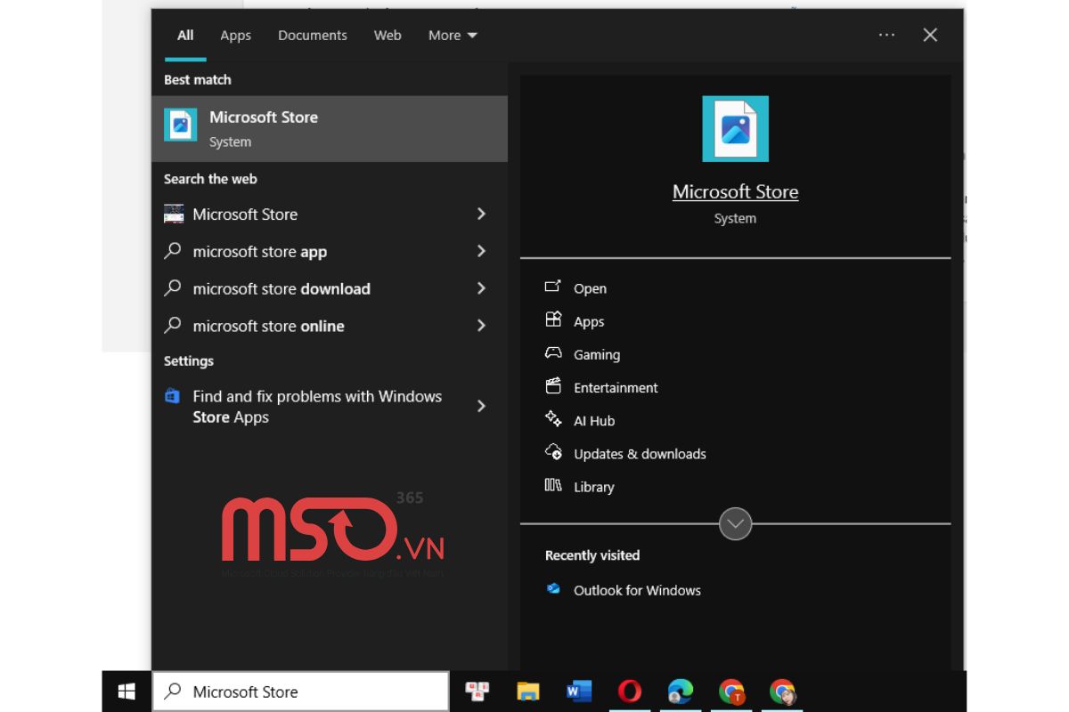Open Outlook for Windows recently visited entry
This screenshot has width=1069, height=712.
click(x=637, y=590)
